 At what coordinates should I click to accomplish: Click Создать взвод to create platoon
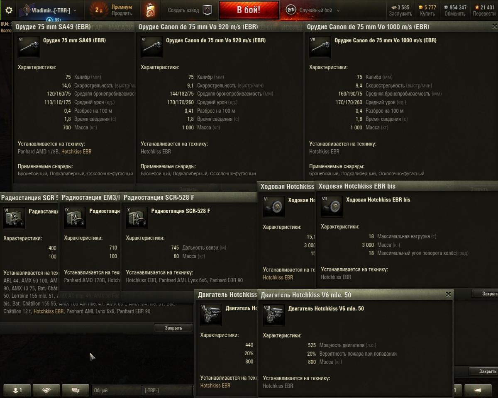click(x=183, y=10)
